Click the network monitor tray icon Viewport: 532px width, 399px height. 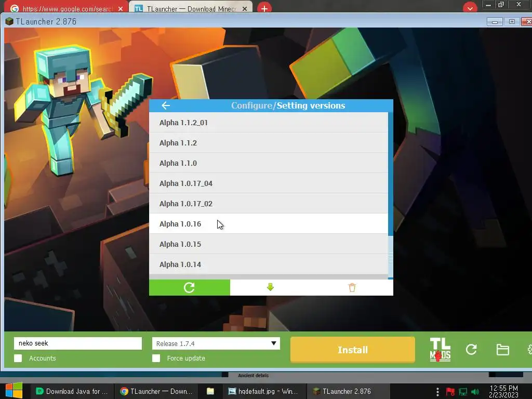point(463,392)
